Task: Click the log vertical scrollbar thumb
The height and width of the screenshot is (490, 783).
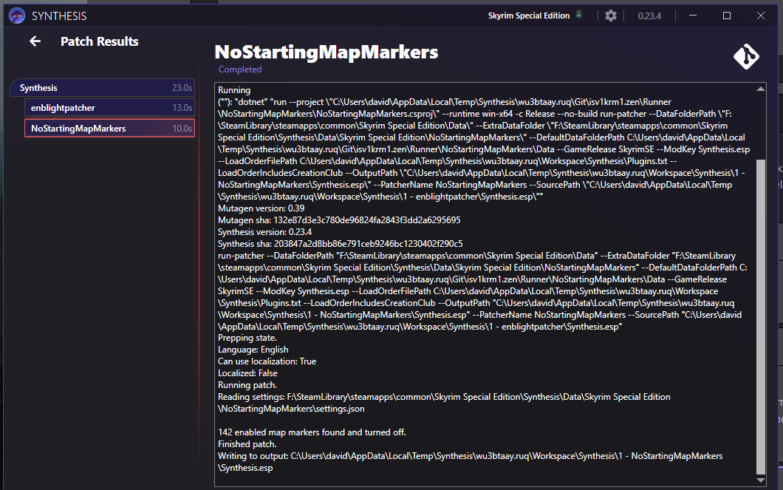Action: tap(761, 316)
